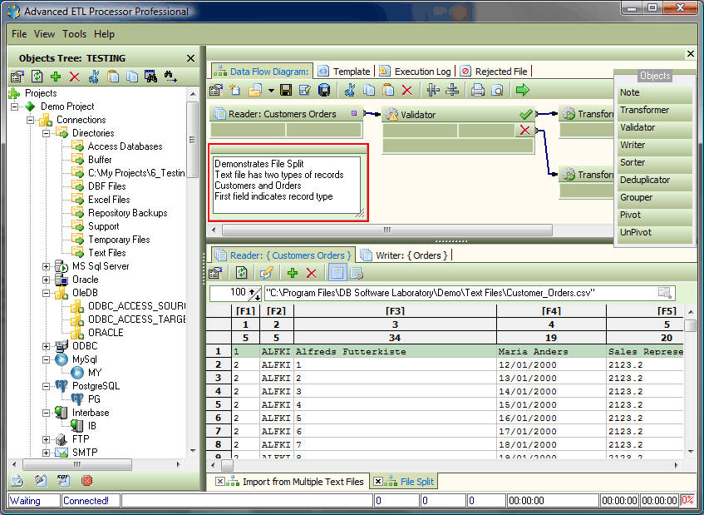
Task: Click the search binoculars icon in Objects Tree
Action: [150, 77]
